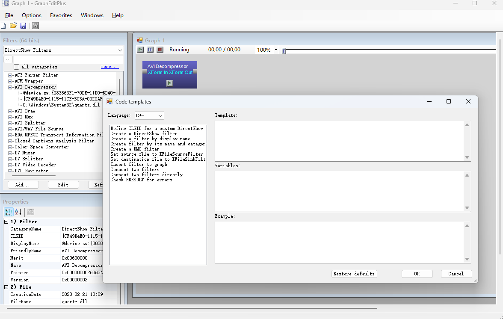Image resolution: width=503 pixels, height=319 pixels.
Task: Expand the ACM Wrapper tree node
Action: point(10,81)
